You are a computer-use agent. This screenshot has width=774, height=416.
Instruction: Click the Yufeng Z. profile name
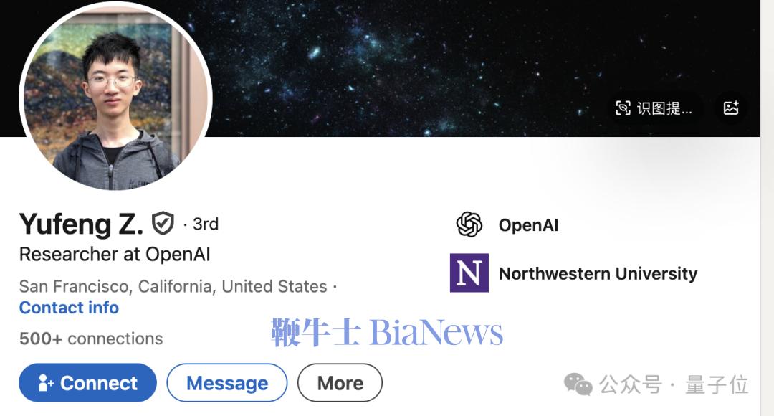tap(81, 224)
